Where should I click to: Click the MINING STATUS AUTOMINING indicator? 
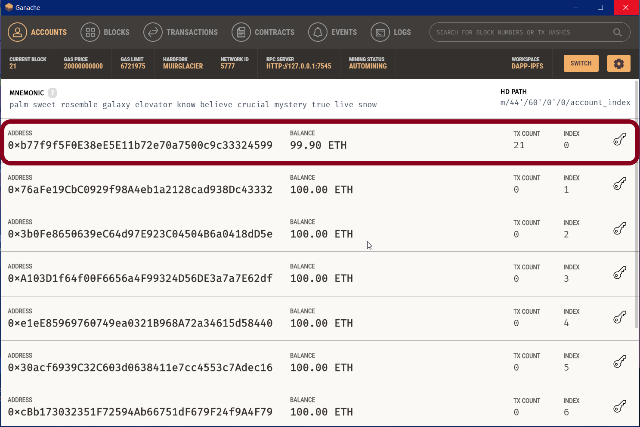368,63
